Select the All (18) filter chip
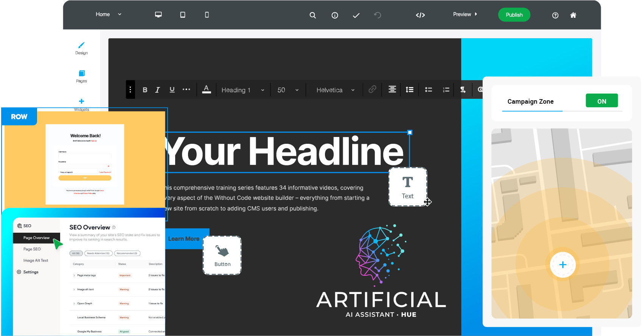The width and height of the screenshot is (642, 336). click(x=76, y=254)
